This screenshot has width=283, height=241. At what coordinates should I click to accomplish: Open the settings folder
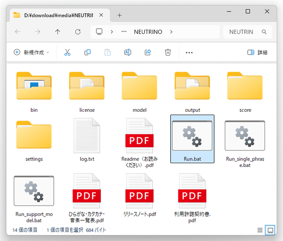point(34,141)
